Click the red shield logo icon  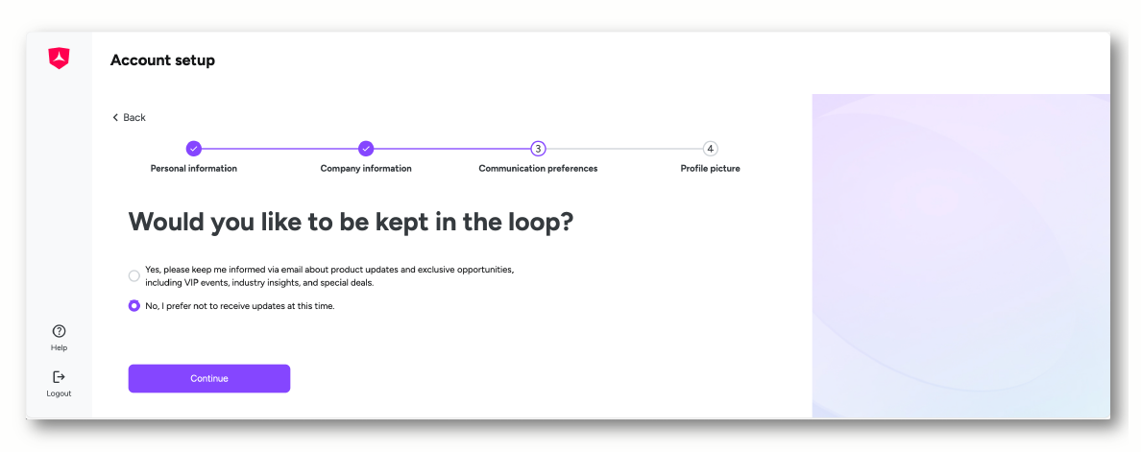tap(59, 59)
